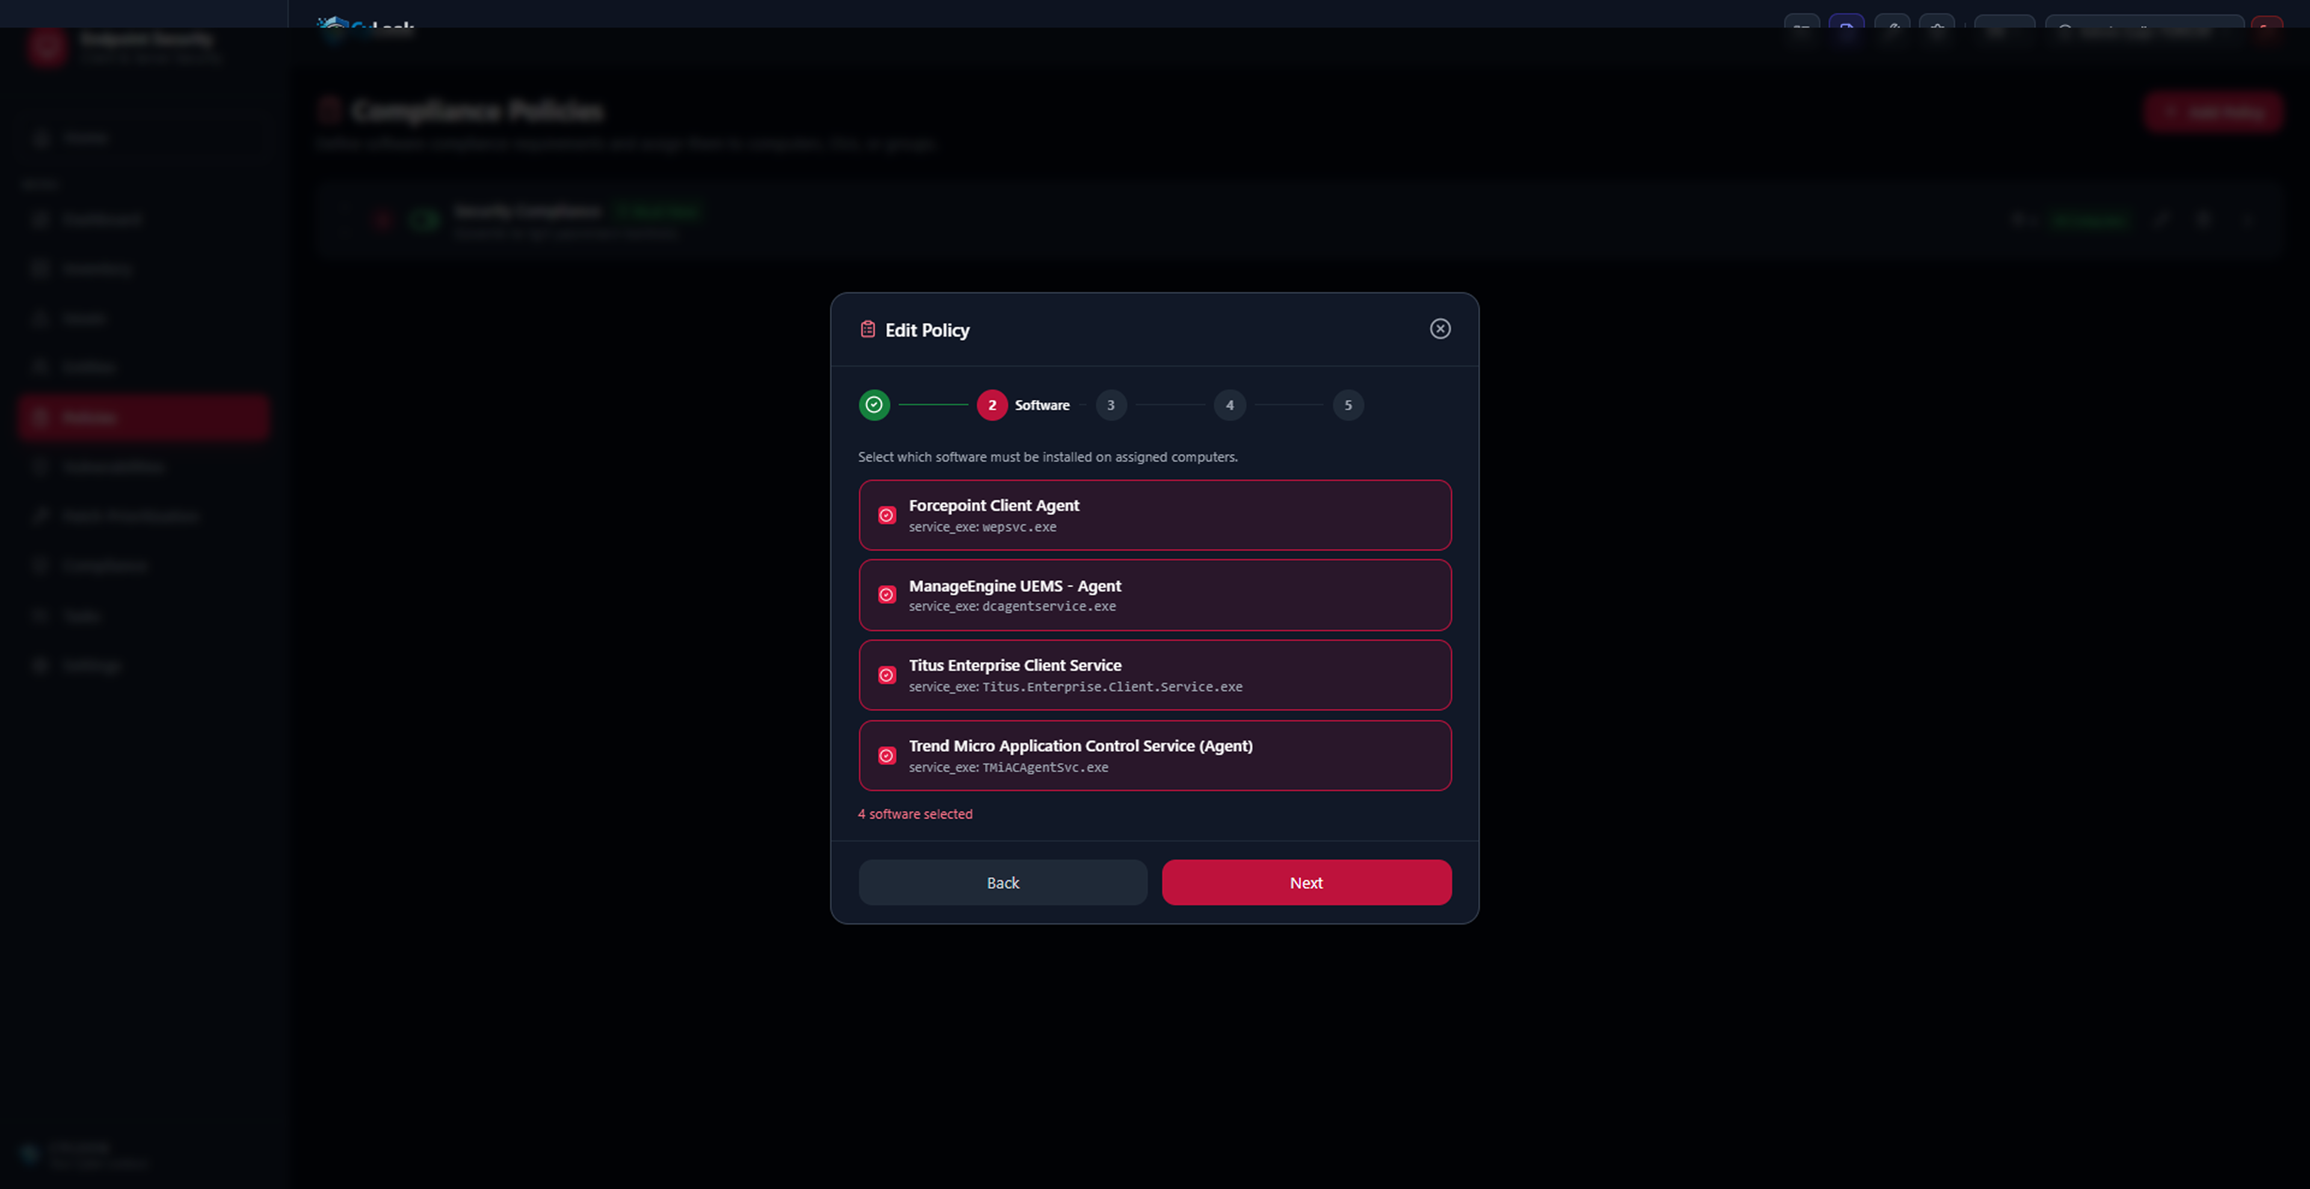Click the wepsvc.exe service text
The image size is (2310, 1189).
[x=1018, y=527]
